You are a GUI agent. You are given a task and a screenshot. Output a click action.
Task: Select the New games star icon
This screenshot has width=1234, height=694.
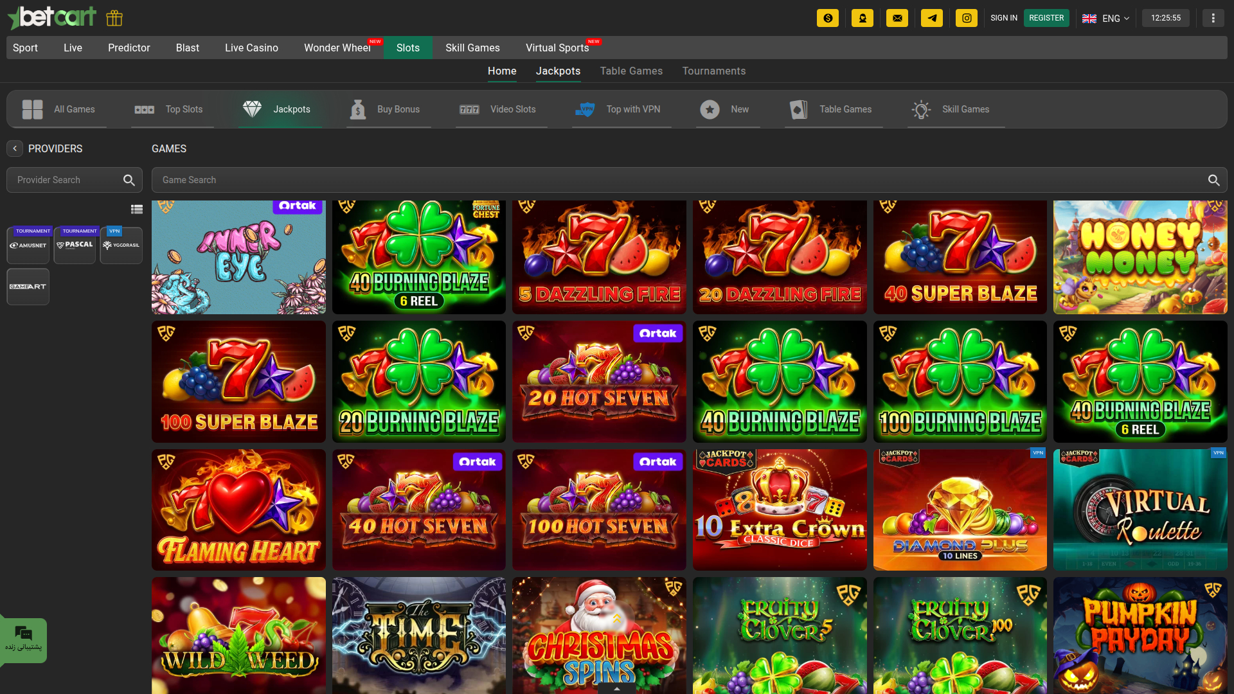point(710,109)
